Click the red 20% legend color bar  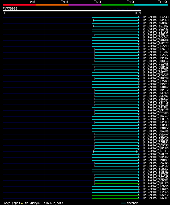19,5
